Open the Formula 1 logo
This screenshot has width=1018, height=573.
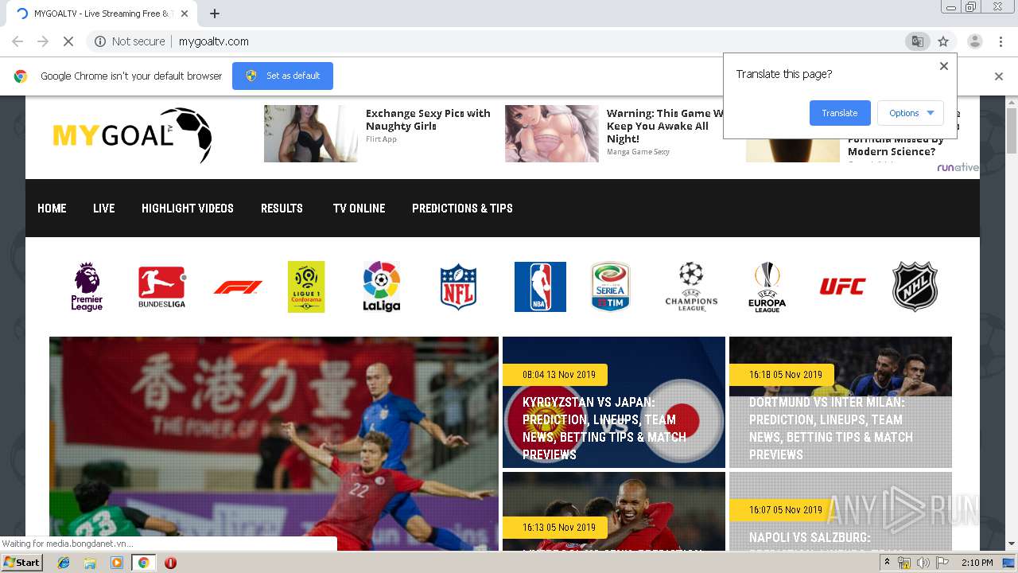(237, 287)
